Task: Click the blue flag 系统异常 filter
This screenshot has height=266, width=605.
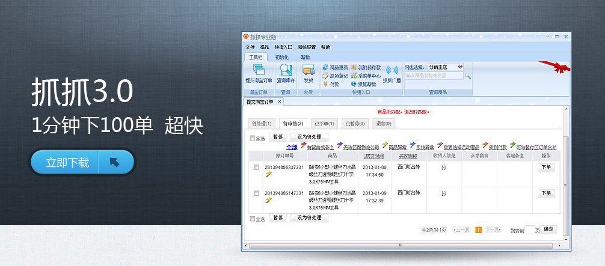Action: point(413,145)
